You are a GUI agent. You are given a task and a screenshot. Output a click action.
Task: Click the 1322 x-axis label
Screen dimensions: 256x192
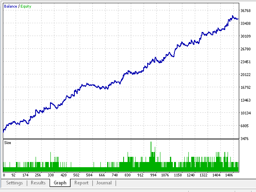coord(204,175)
